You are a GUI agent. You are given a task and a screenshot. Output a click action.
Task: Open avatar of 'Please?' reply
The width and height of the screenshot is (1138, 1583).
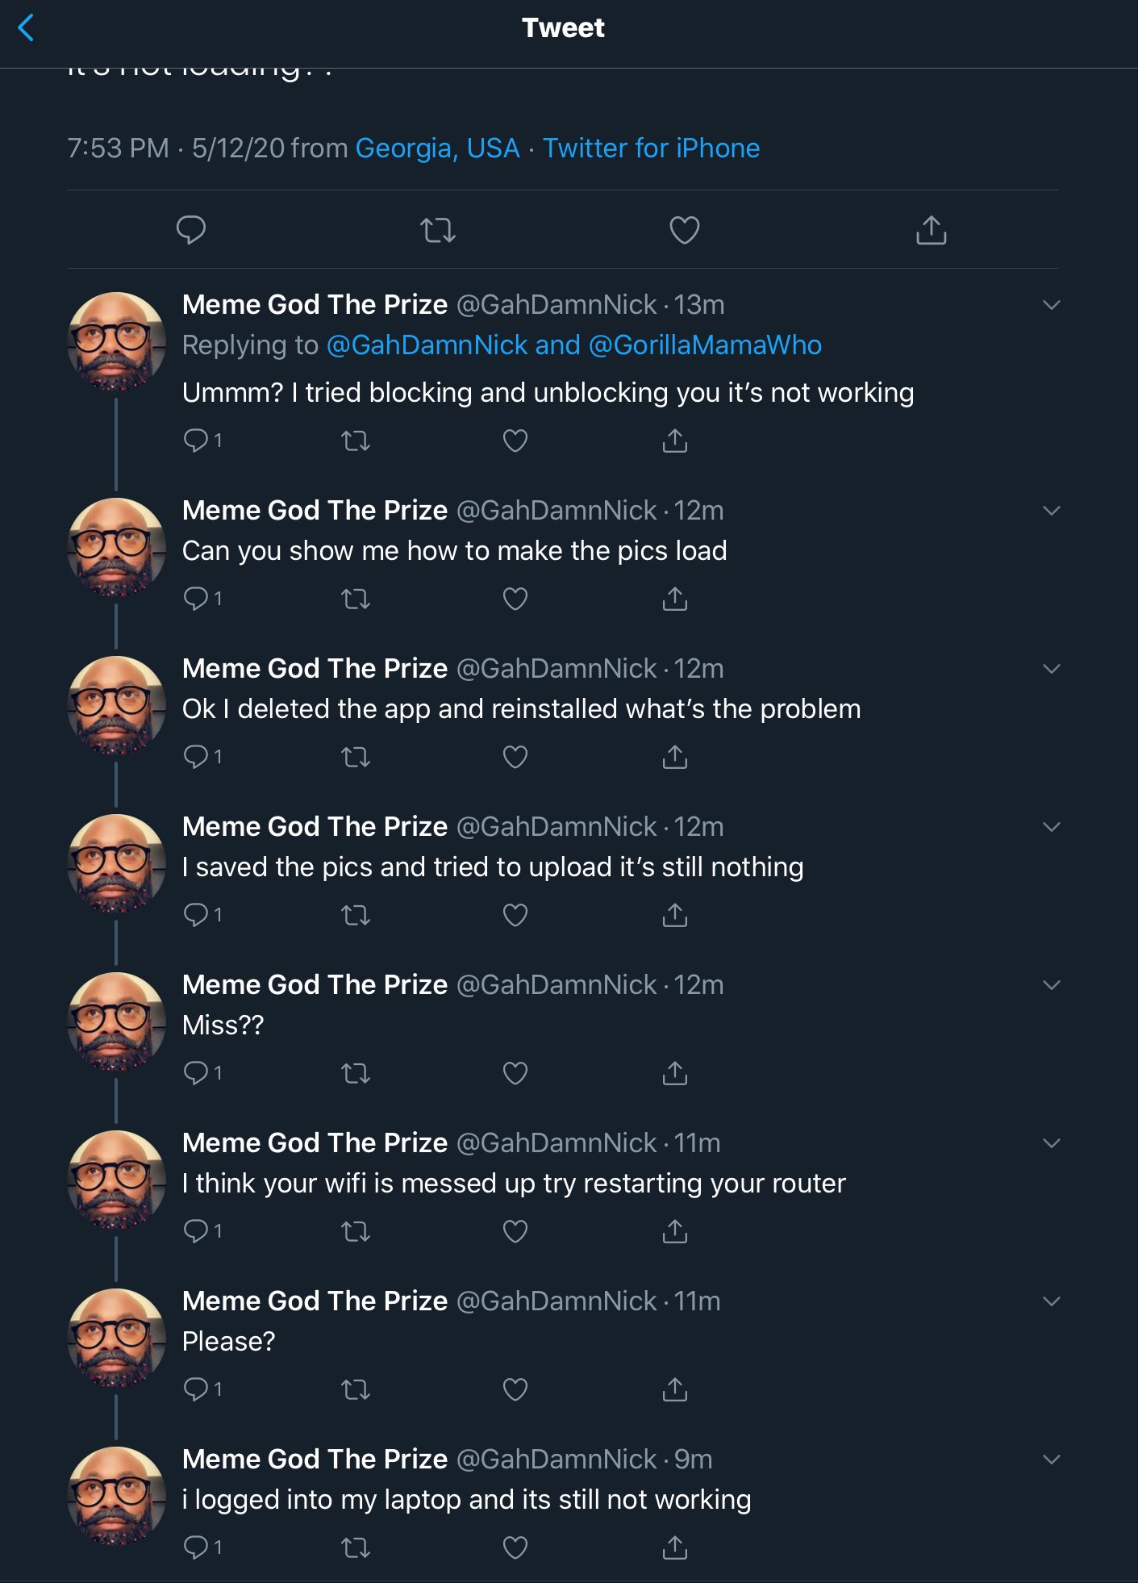(117, 1338)
